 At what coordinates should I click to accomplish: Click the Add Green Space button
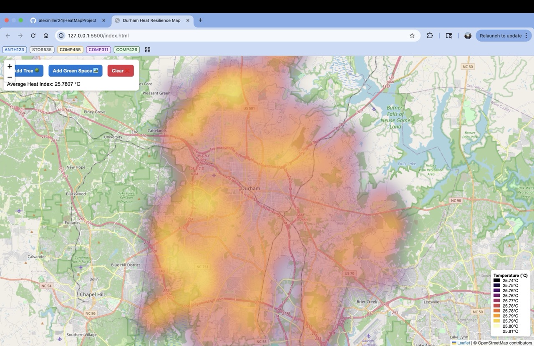click(x=76, y=71)
